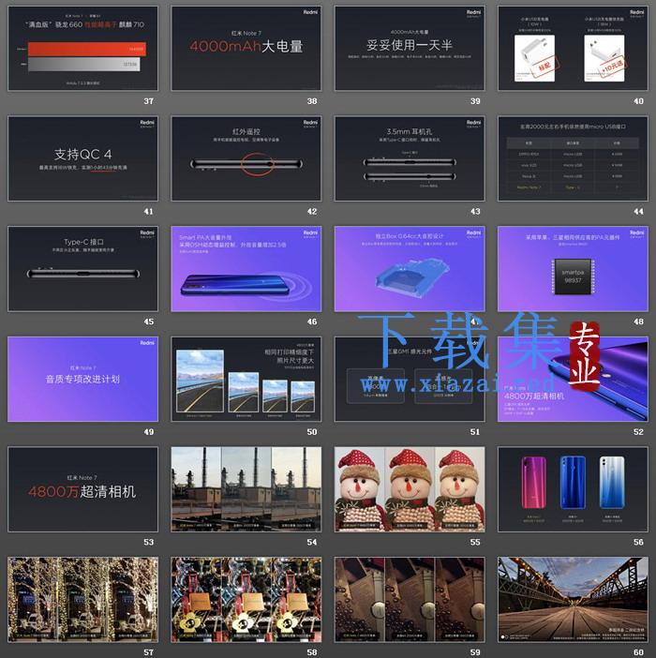
Task: Choose slide 58 with colorful decoration photos
Action: click(x=246, y=600)
